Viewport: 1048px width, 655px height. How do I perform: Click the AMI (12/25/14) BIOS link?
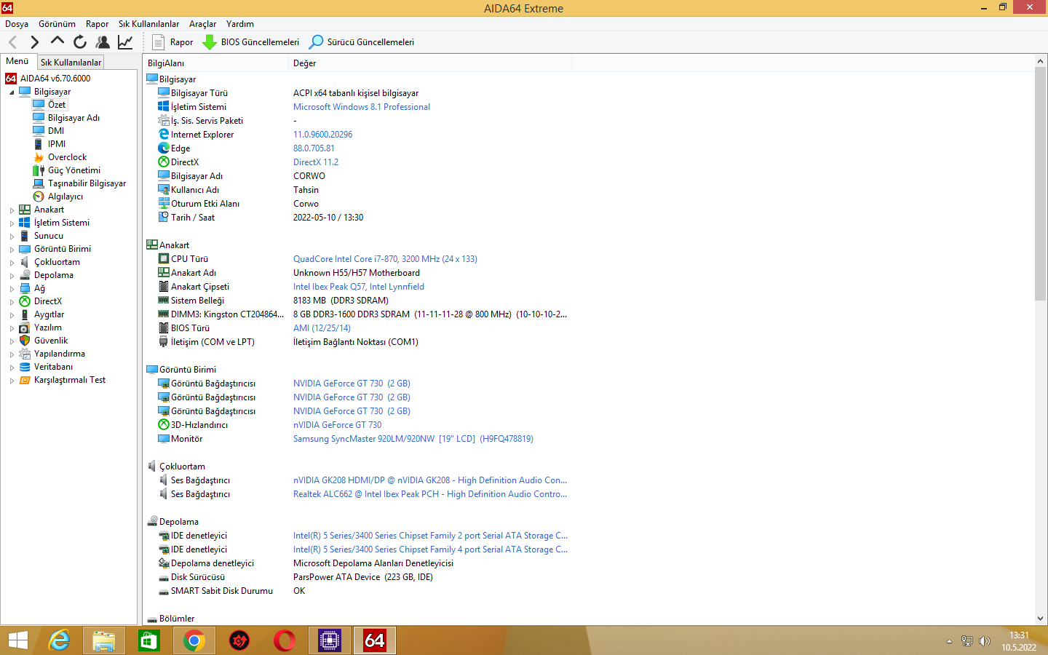pyautogui.click(x=322, y=328)
